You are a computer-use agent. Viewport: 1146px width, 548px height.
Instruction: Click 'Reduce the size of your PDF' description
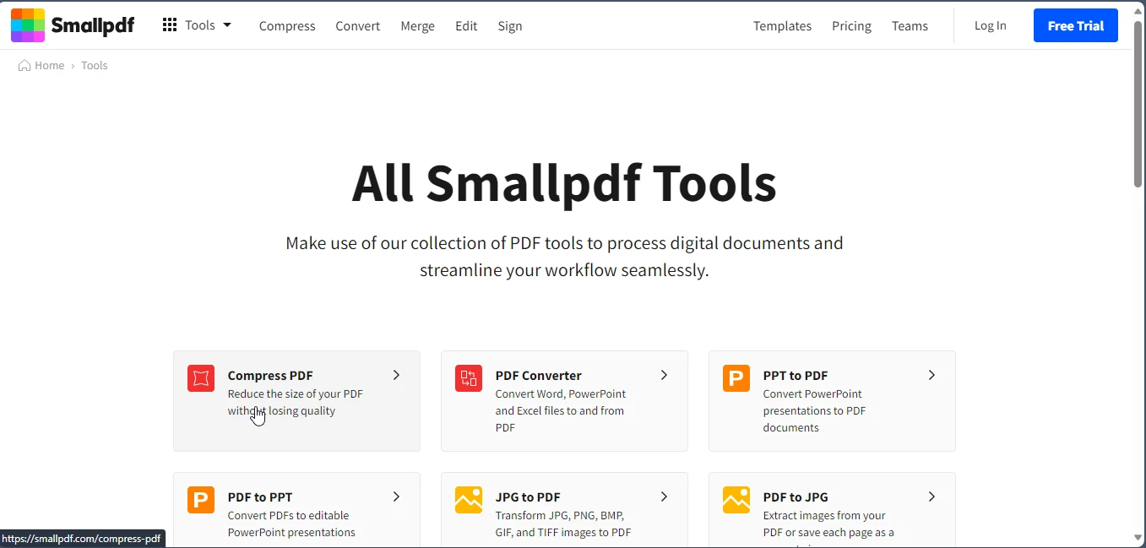click(296, 403)
